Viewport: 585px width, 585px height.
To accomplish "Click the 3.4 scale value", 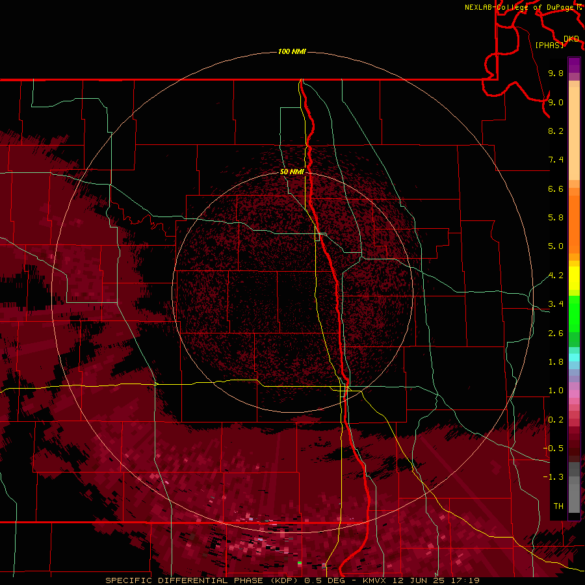I will (x=556, y=304).
